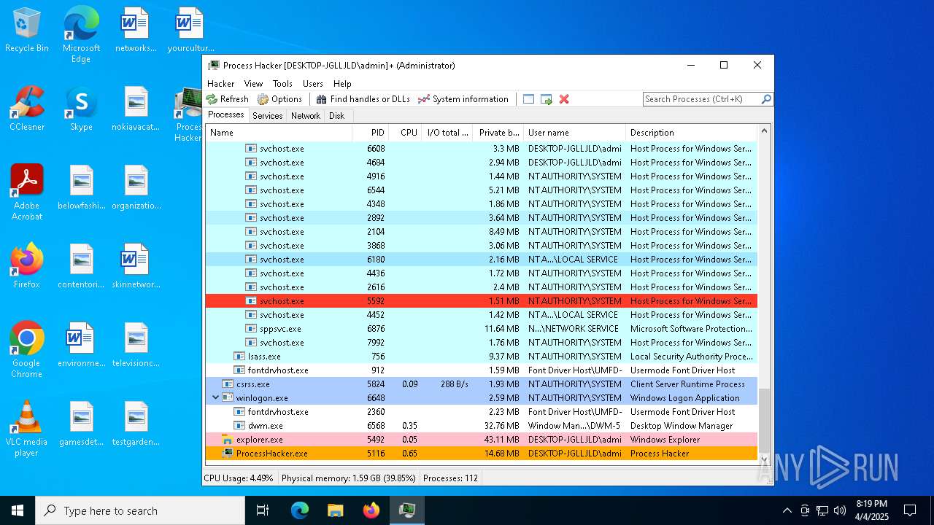This screenshot has height=525, width=934.
Task: Click the Windows Start button
Action: (18, 510)
